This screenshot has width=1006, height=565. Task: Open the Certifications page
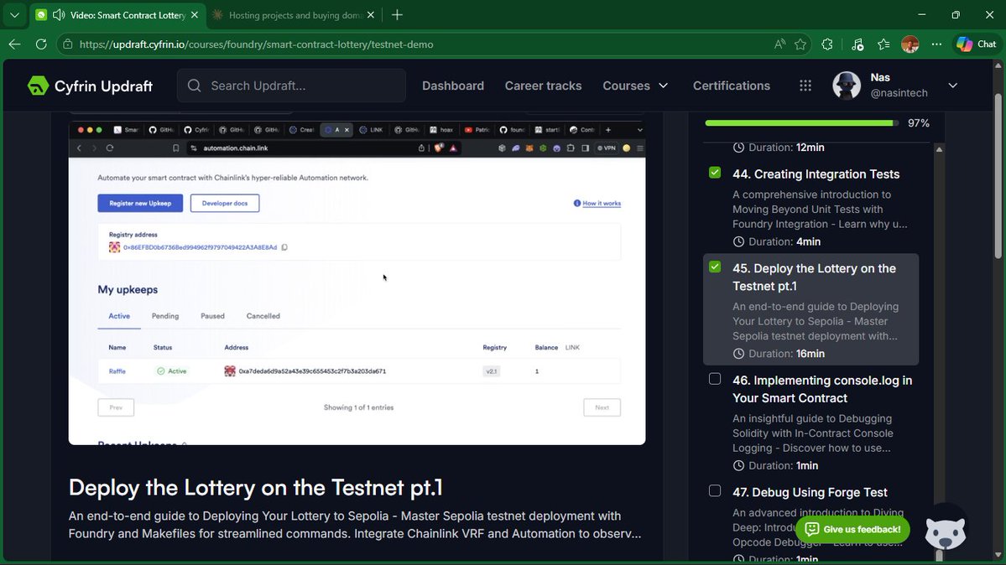tap(732, 86)
